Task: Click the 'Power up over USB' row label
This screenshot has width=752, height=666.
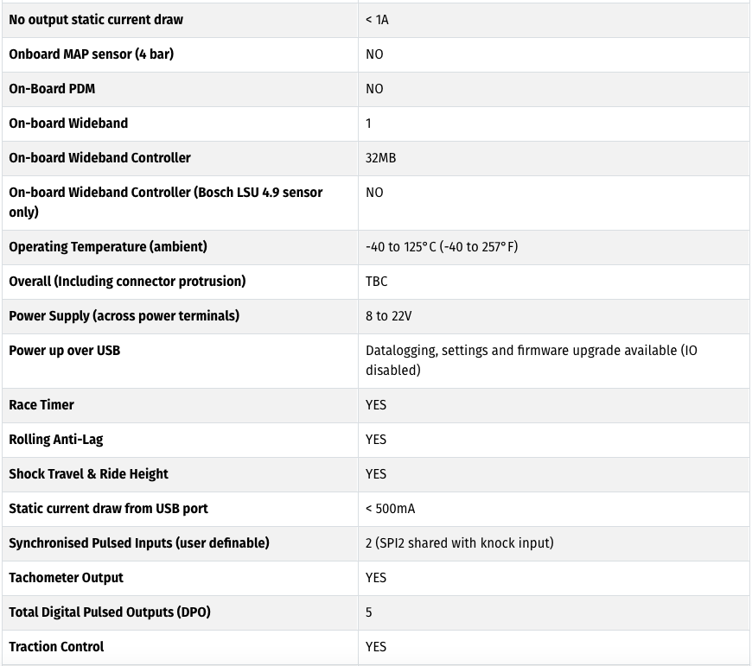Action: click(64, 350)
